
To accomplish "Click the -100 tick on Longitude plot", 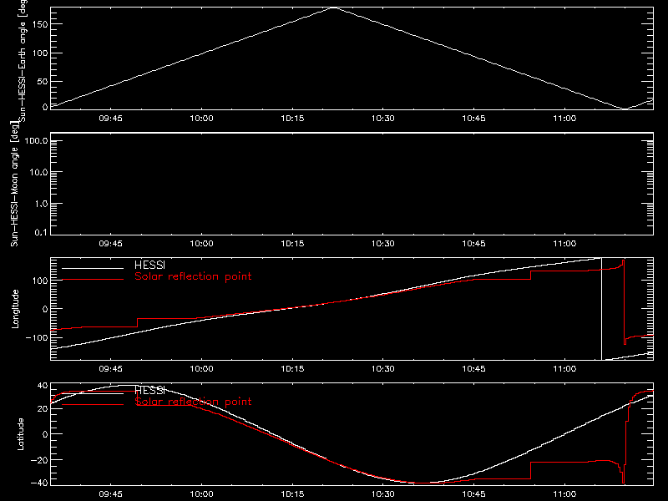I will pos(37,337).
